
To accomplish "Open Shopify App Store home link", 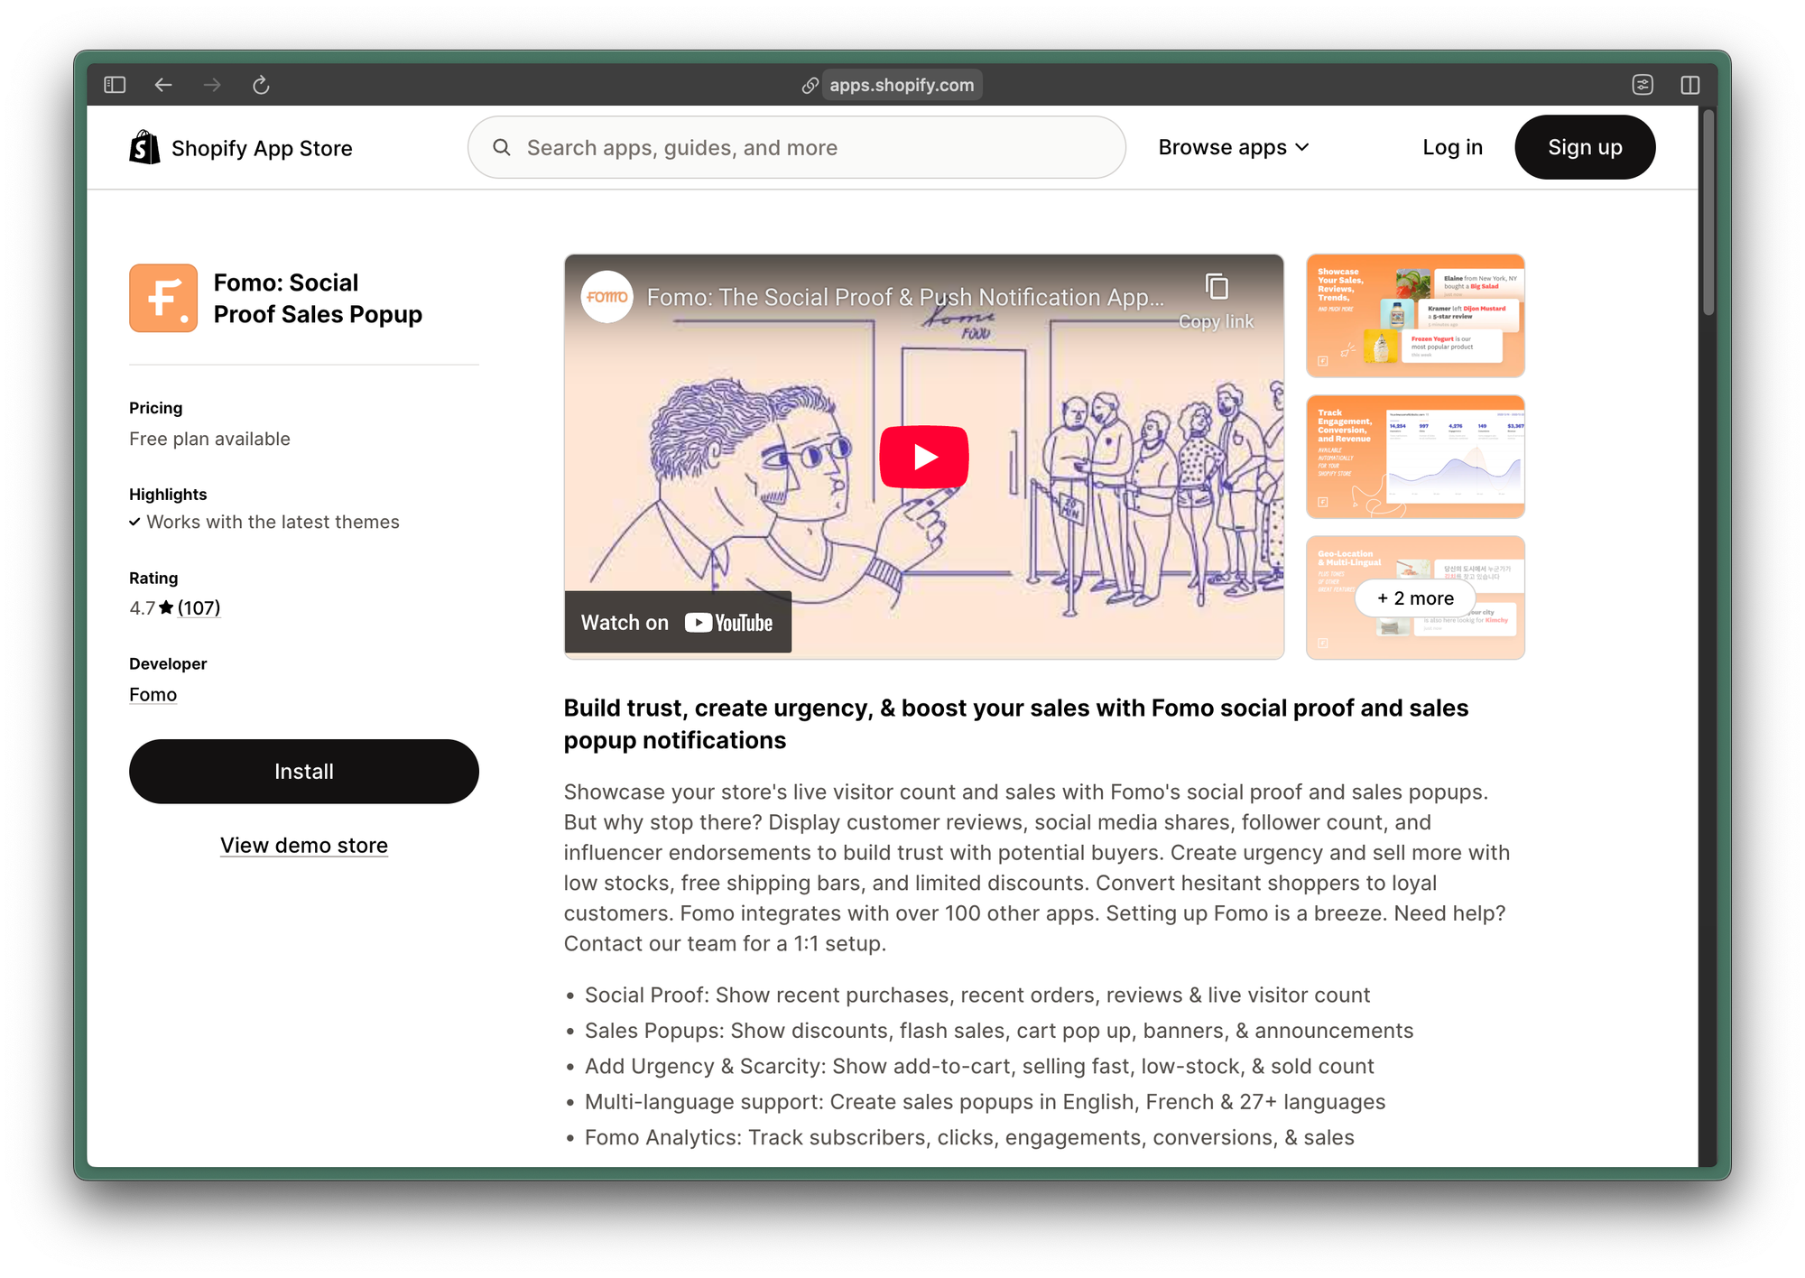I will (241, 148).
